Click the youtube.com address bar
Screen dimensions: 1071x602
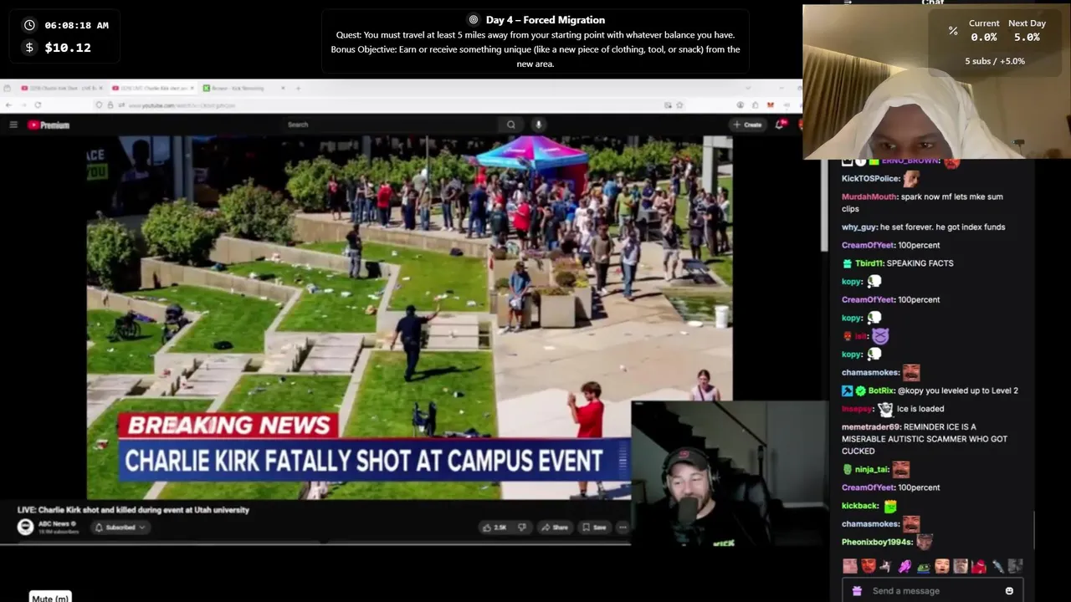(x=385, y=105)
